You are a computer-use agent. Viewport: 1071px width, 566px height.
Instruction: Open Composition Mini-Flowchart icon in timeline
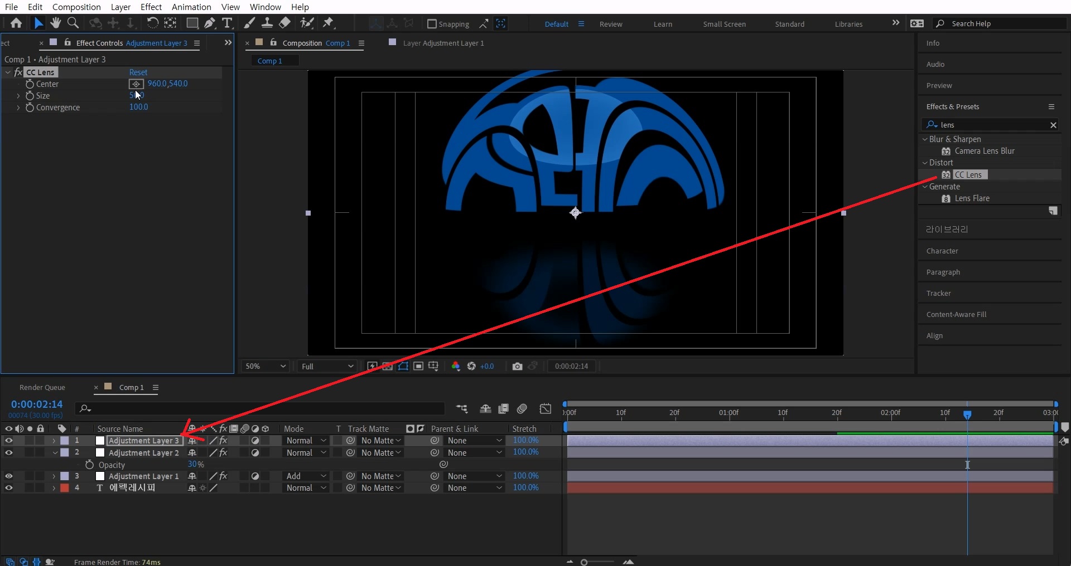point(462,409)
